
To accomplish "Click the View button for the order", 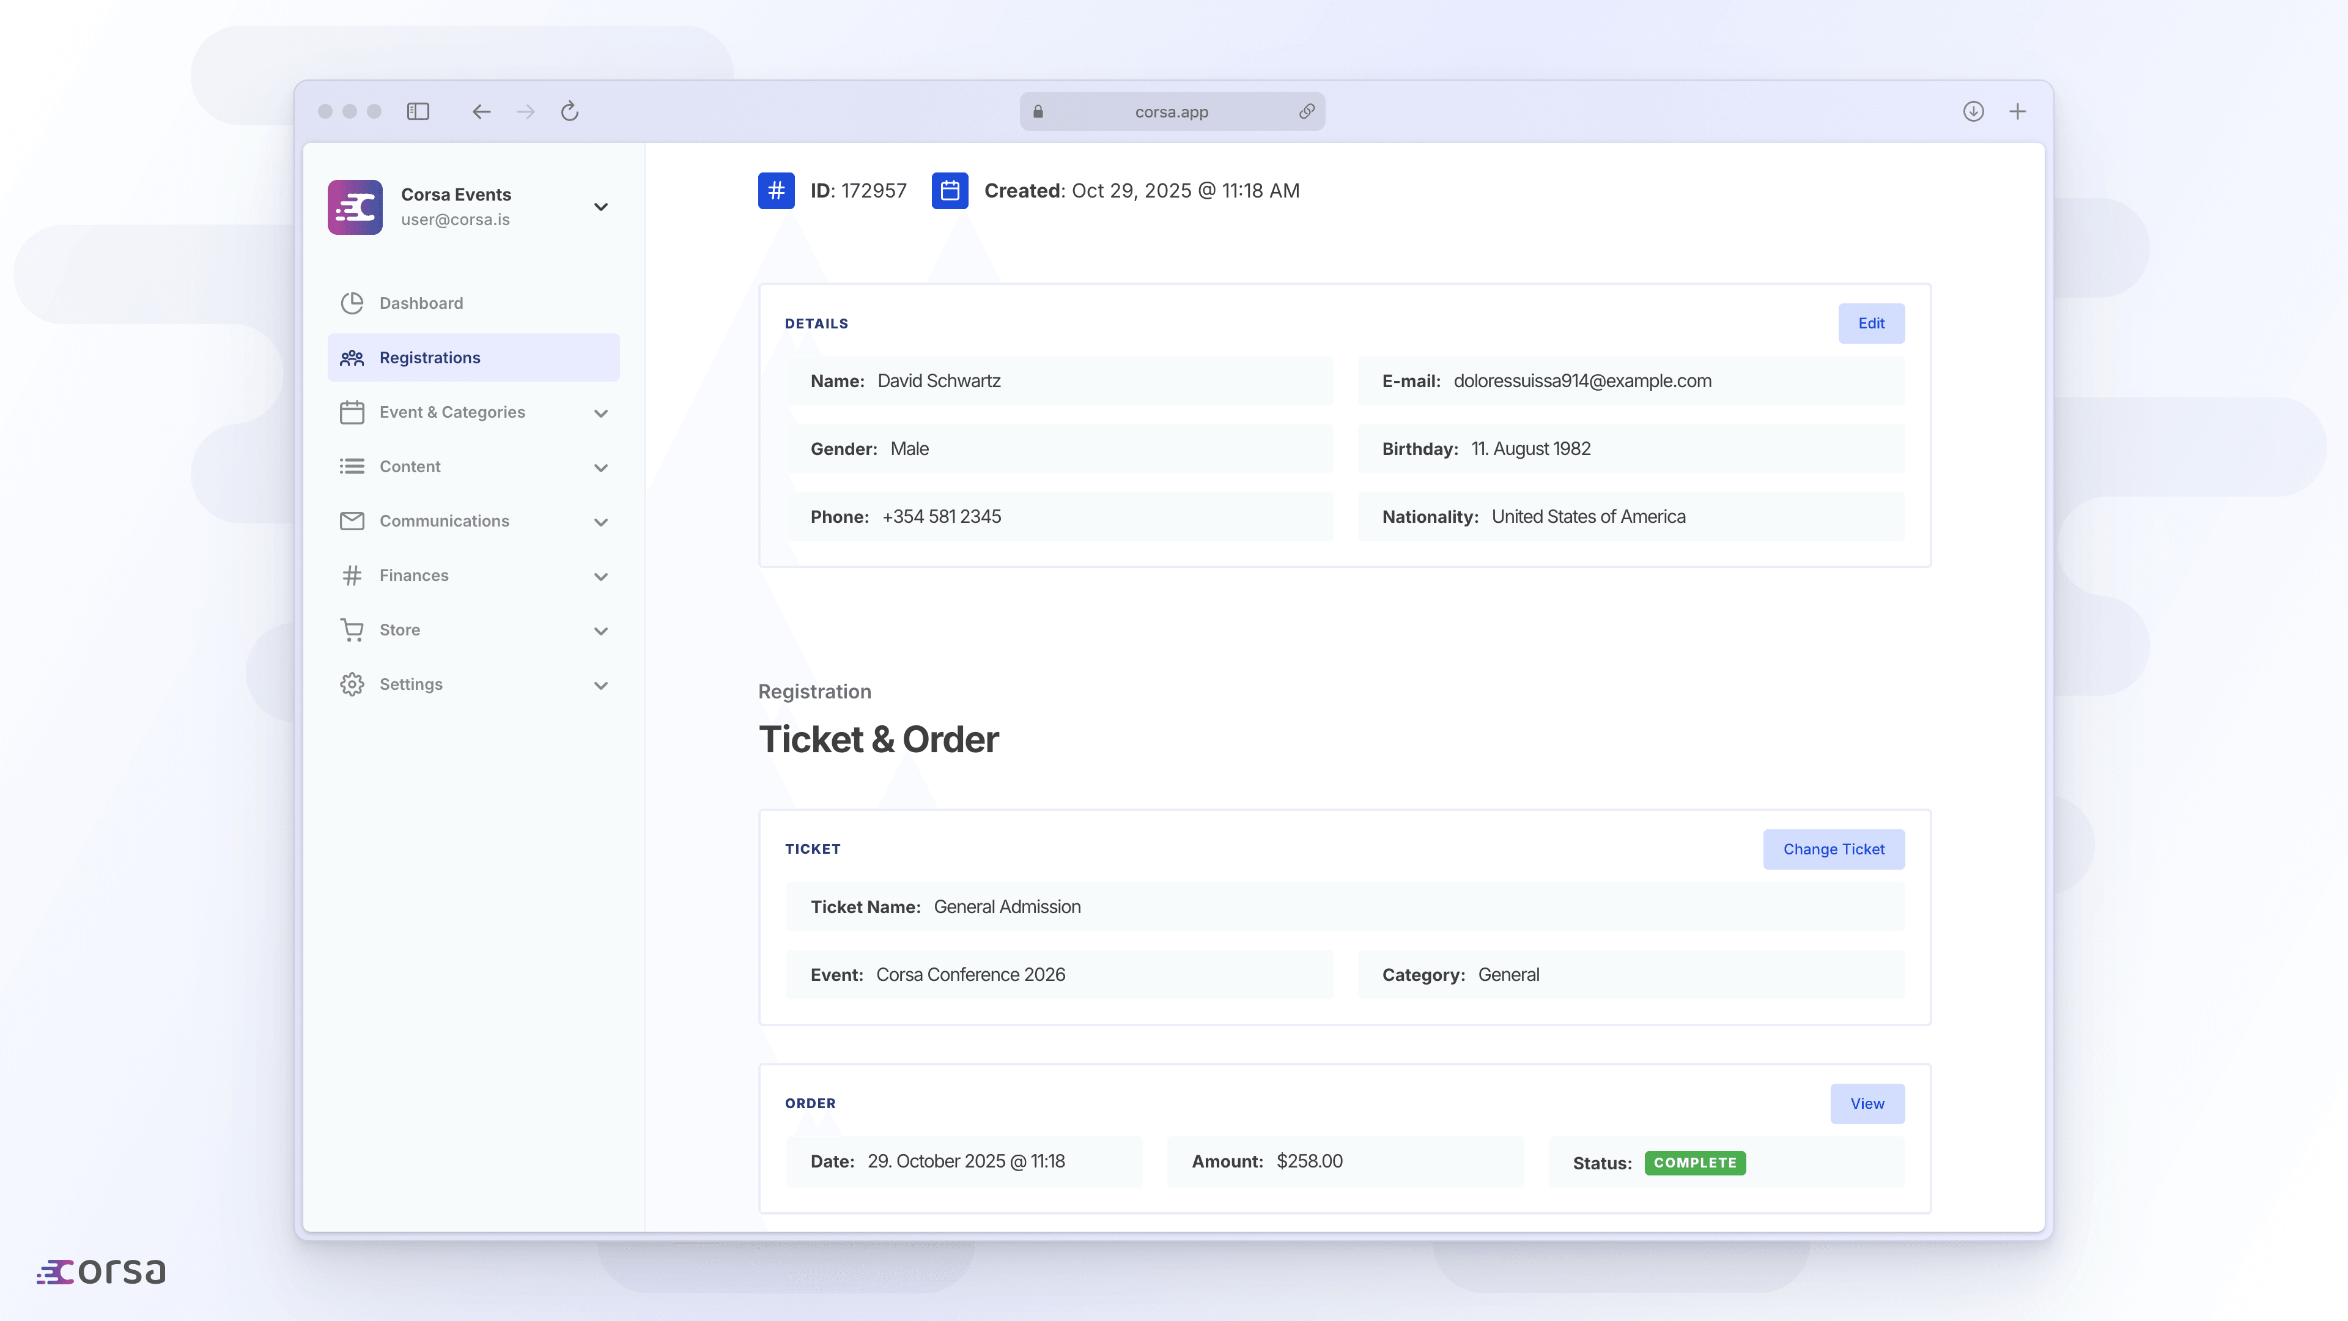I will 1867,1104.
